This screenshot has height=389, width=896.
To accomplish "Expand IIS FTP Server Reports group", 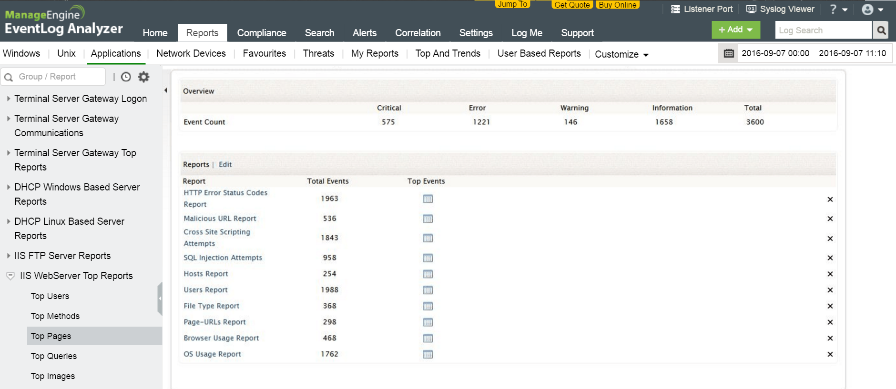I will pos(9,256).
